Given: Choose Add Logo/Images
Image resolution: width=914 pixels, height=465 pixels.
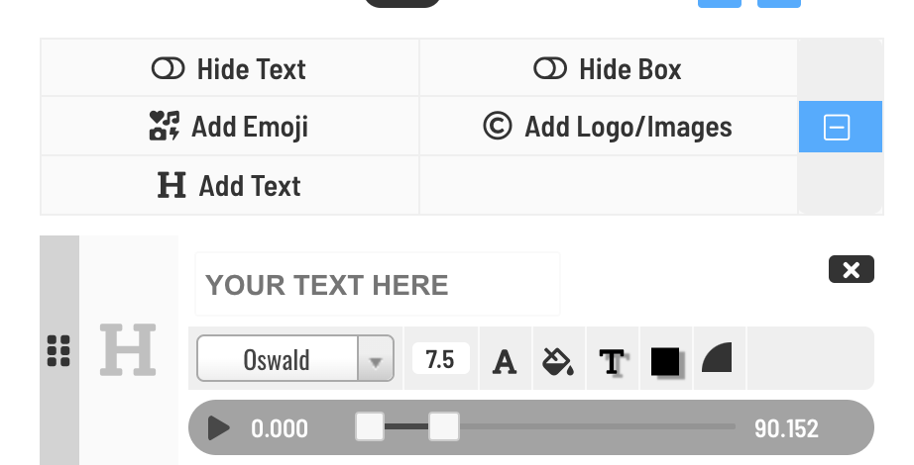Looking at the screenshot, I should [x=608, y=127].
